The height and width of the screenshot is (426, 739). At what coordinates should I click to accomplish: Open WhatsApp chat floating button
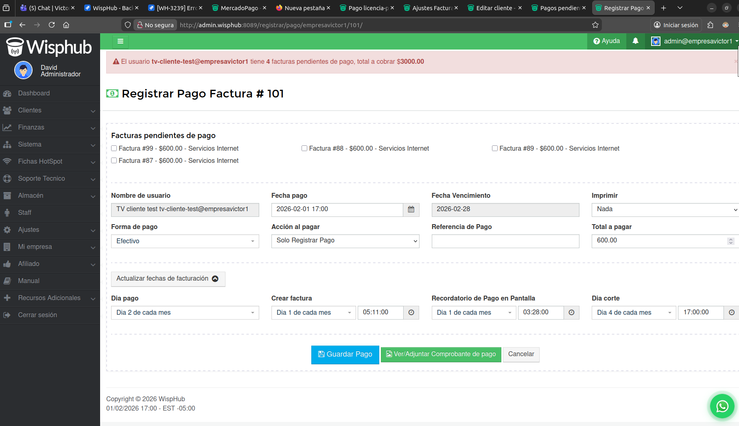(722, 406)
